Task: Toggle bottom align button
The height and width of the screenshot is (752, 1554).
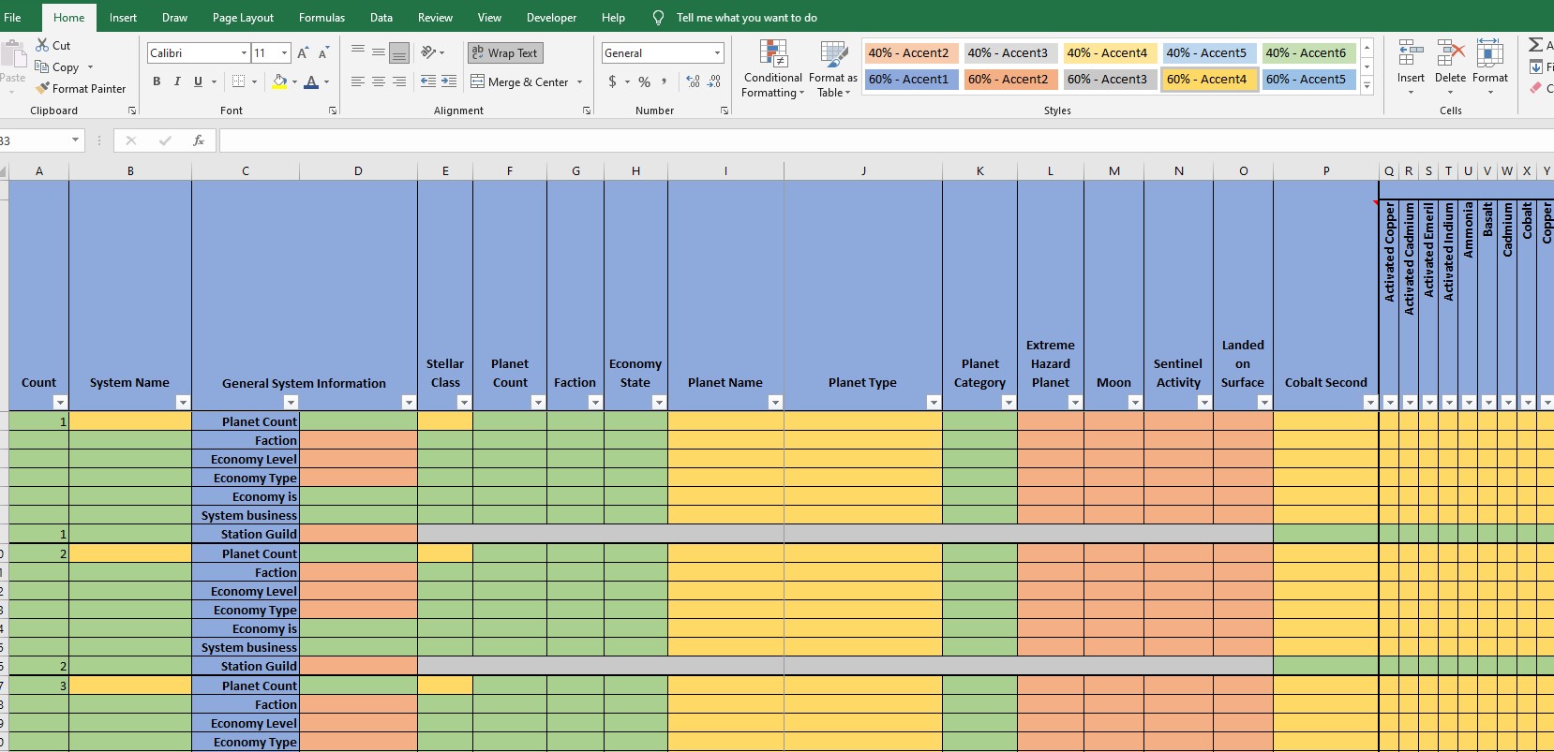Action: [x=399, y=52]
